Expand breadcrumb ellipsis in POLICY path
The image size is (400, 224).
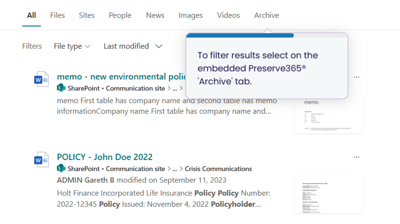(x=175, y=169)
